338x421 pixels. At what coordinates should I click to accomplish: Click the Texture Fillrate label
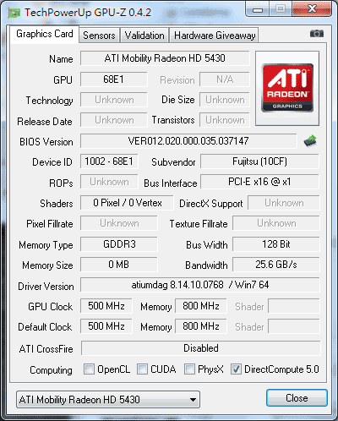point(199,224)
